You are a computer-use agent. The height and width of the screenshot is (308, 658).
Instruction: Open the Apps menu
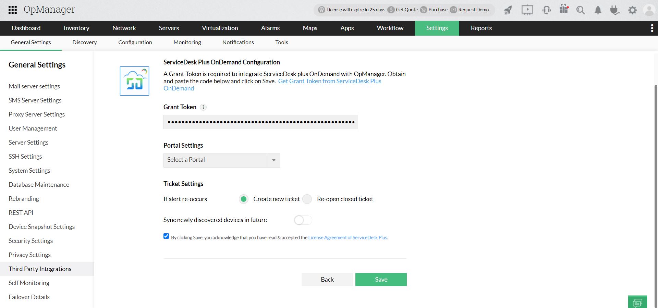(347, 28)
